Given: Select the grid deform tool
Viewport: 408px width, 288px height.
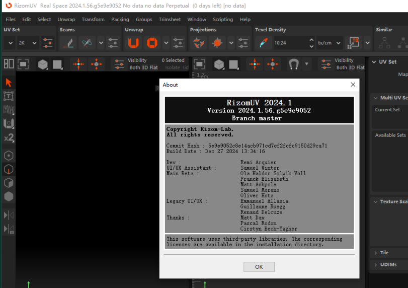Looking at the screenshot, I should point(9,110).
